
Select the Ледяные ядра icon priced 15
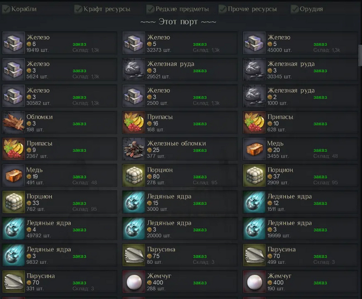tap(134, 202)
